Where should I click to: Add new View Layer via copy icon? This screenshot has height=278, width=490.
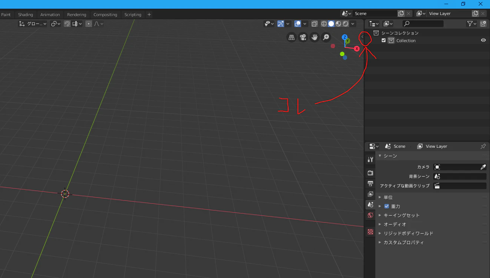click(476, 14)
